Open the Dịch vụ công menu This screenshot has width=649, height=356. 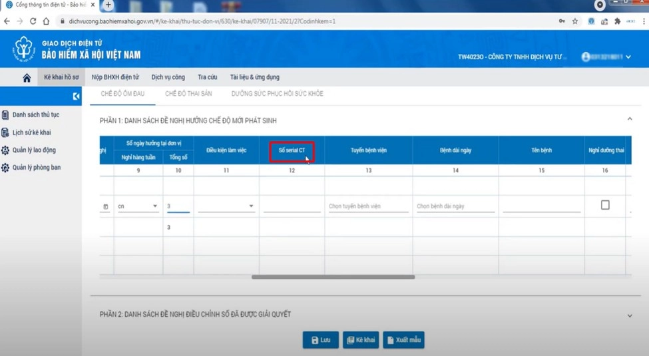pyautogui.click(x=168, y=77)
